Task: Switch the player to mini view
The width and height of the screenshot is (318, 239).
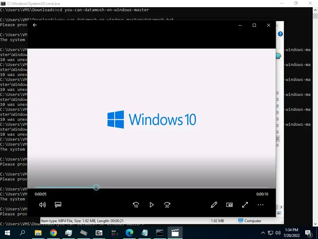Action: coord(229,205)
